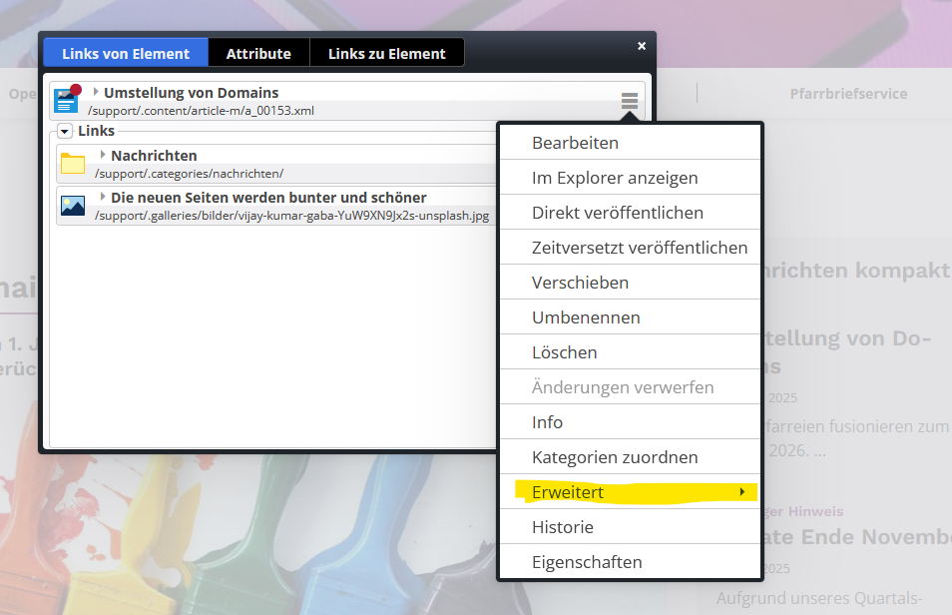The image size is (952, 615).
Task: Open the hamburger context menu for Umstellung von Domains
Action: click(x=628, y=101)
